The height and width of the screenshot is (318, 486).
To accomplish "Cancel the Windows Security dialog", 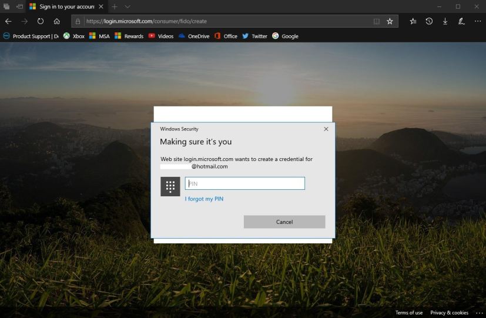I will coord(284,222).
